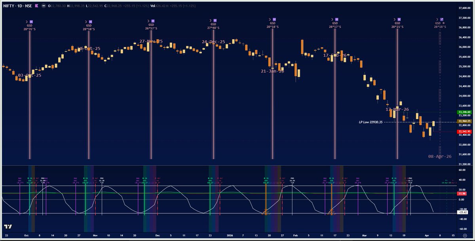Click the 27,600.00 price axis label
The width and height of the screenshot is (475, 241).
click(x=464, y=8)
